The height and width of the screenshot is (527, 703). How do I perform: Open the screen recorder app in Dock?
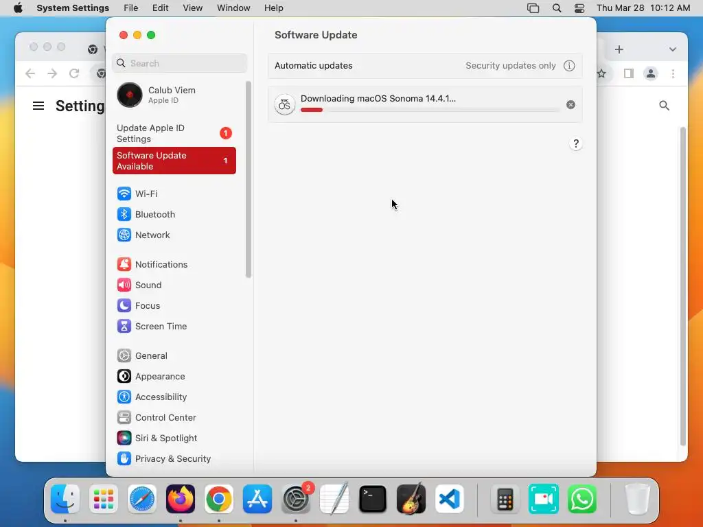[x=544, y=500]
